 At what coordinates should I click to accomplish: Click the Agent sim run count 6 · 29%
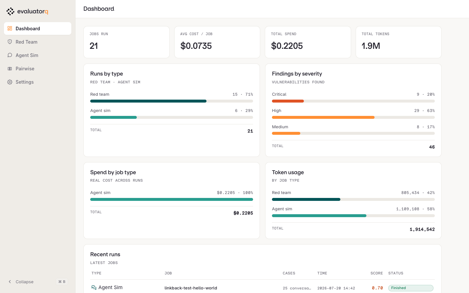(244, 111)
